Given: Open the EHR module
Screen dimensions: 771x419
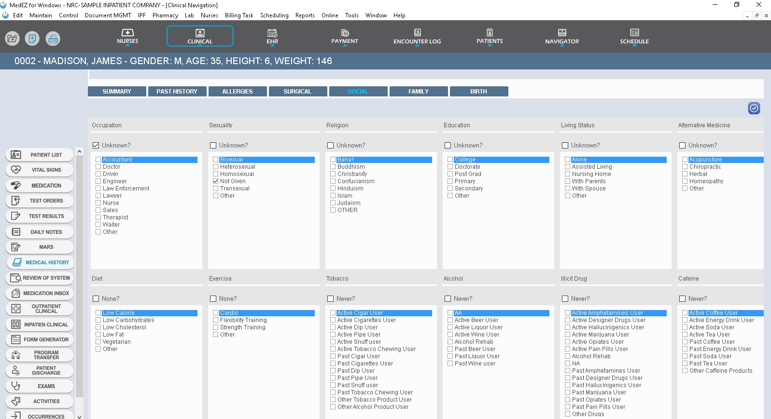Looking at the screenshot, I should coord(272,37).
